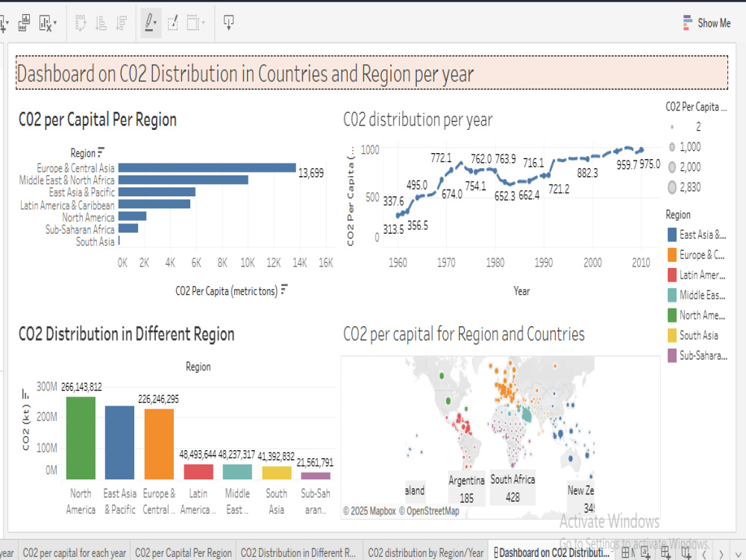Click CO2 per capital for Region and Countries title
Viewport: 746px width, 560px height.
[464, 335]
